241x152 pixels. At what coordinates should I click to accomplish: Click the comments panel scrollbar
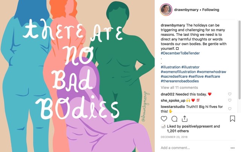tap(239, 60)
